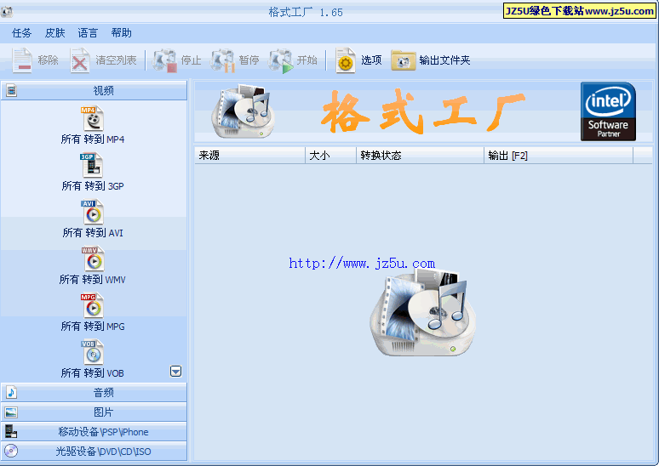This screenshot has width=659, height=466.
Task: Click the 所有 转到 WMV label
Action: click(x=93, y=280)
